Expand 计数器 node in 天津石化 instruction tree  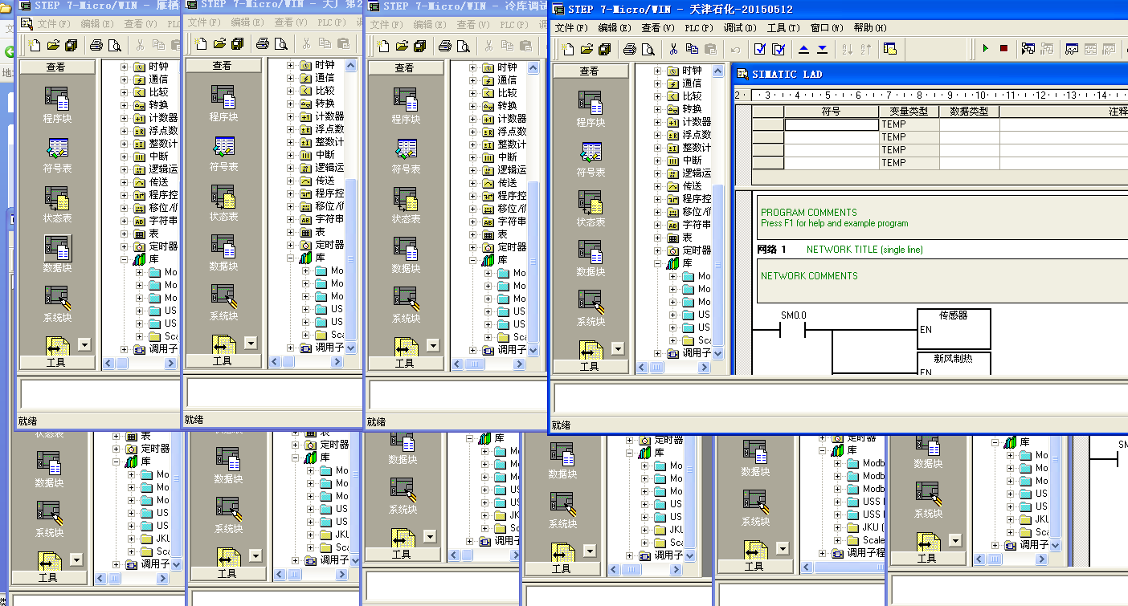(x=658, y=122)
